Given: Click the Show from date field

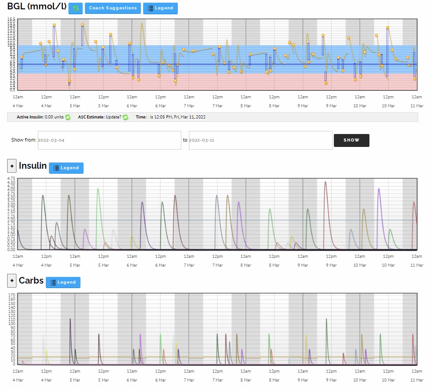Looking at the screenshot, I should pyautogui.click(x=109, y=140).
